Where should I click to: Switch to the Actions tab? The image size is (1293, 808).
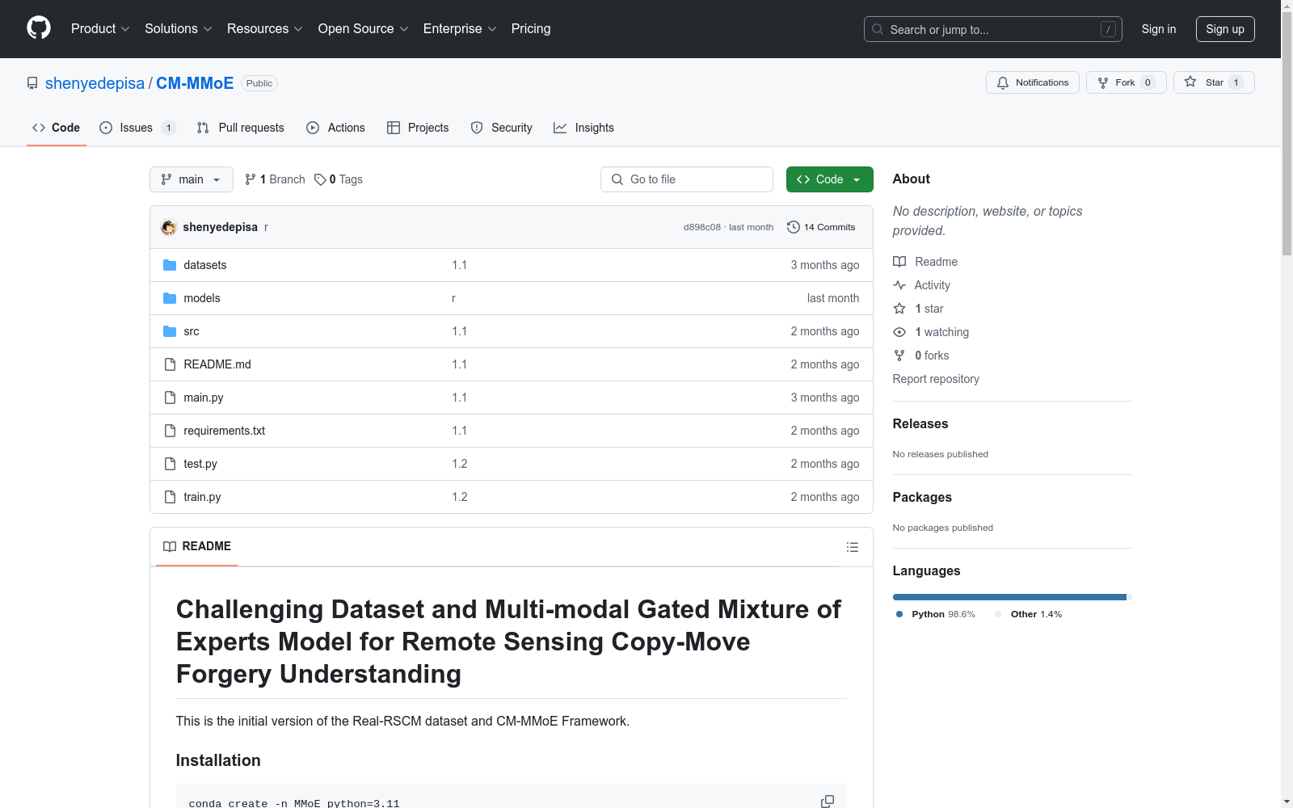click(x=335, y=128)
